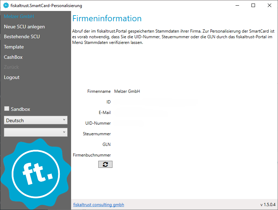278x210 pixels.
Task: Click the version number v 1.5.0.4
Action: tap(268, 205)
